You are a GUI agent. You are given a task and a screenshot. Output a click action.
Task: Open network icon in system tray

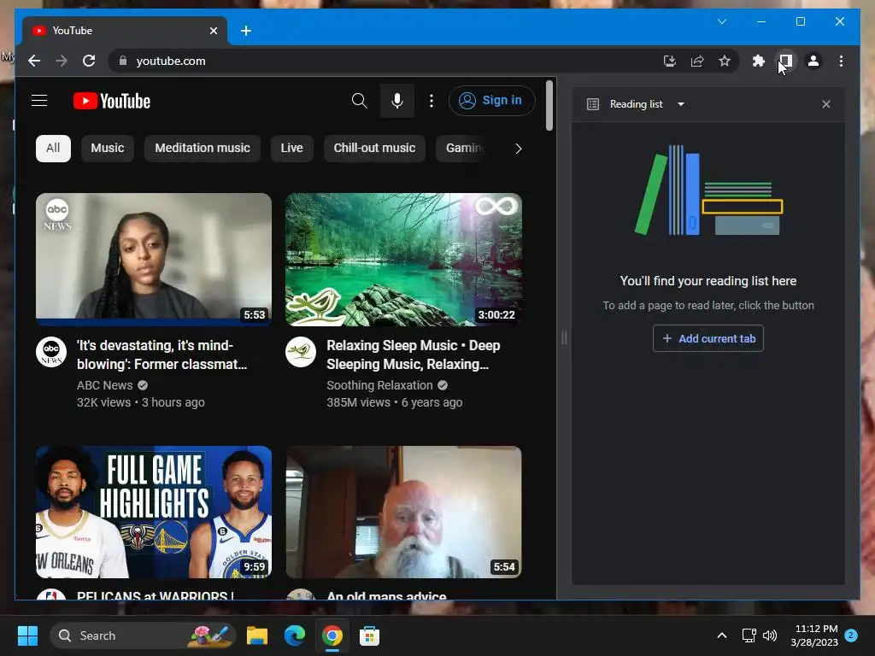(x=749, y=635)
